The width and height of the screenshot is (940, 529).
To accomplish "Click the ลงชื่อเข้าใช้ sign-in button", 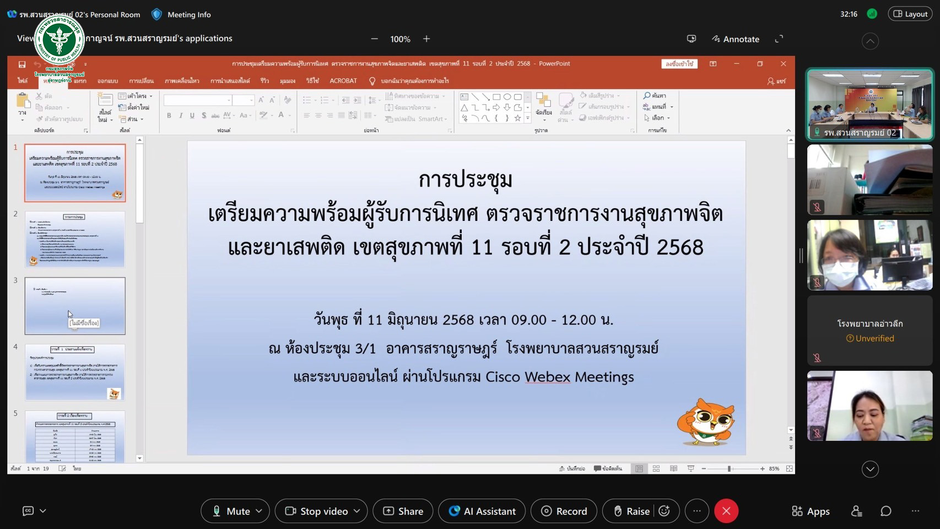I will click(x=679, y=64).
